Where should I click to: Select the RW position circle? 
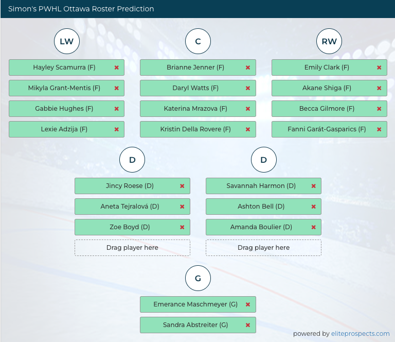coord(329,42)
